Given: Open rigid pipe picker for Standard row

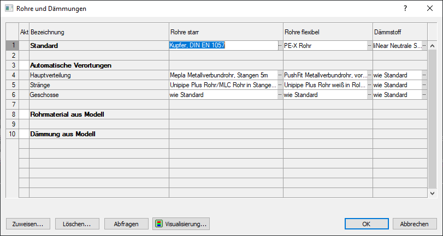Looking at the screenshot, I should pyautogui.click(x=280, y=46).
